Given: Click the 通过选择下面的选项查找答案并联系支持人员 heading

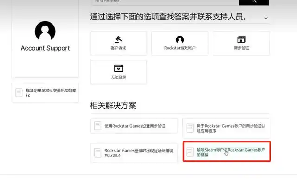Looking at the screenshot, I should [169, 17].
